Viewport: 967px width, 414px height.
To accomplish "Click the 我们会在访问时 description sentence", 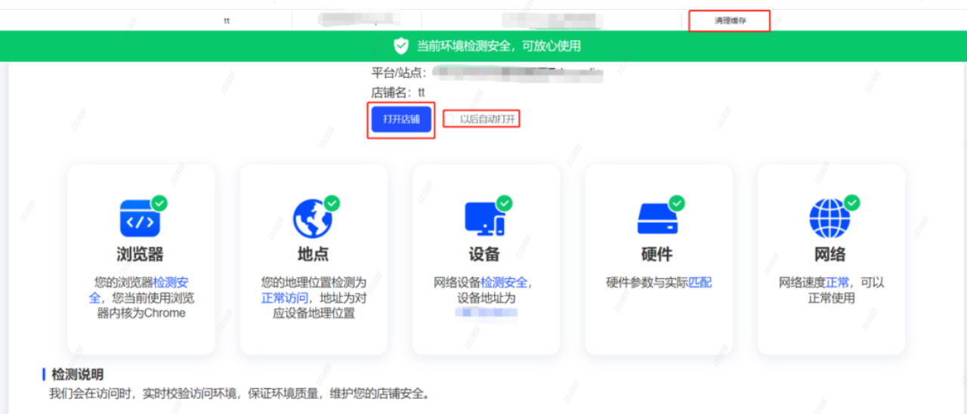I will [239, 394].
